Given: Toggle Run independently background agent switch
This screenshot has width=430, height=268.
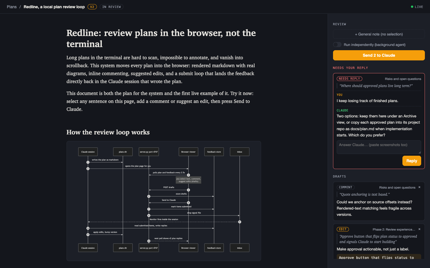Looking at the screenshot, I should tap(337, 45).
